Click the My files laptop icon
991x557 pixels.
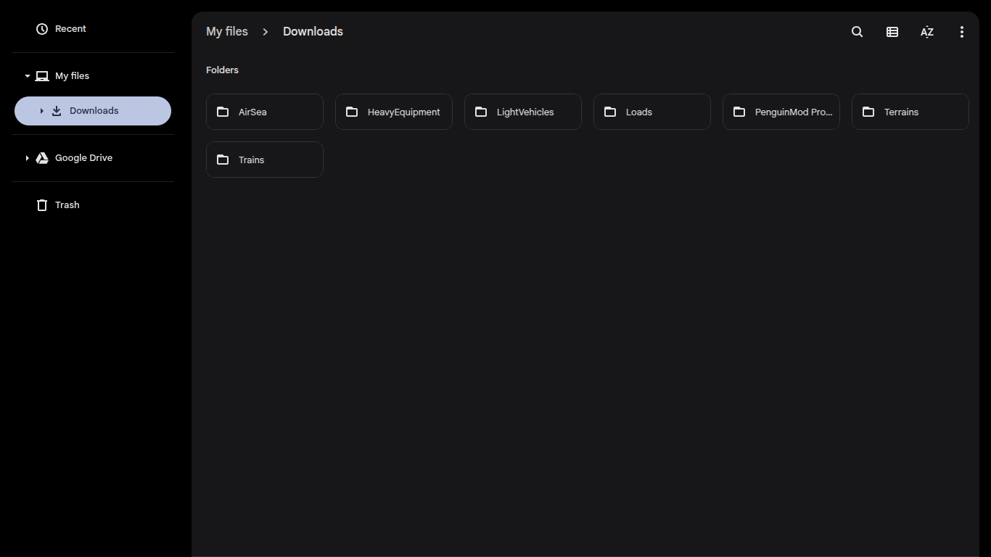tap(42, 76)
